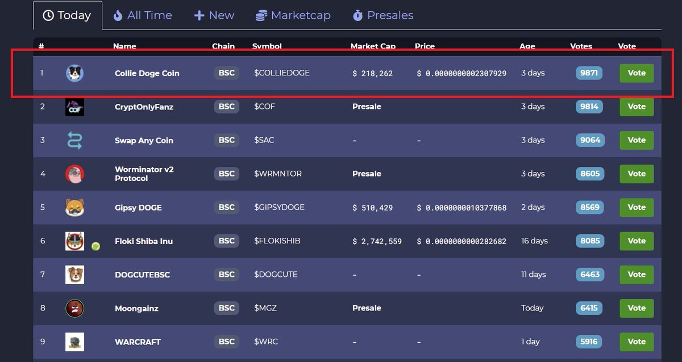The width and height of the screenshot is (682, 362).
Task: Switch to the Today tab
Action: pos(68,15)
